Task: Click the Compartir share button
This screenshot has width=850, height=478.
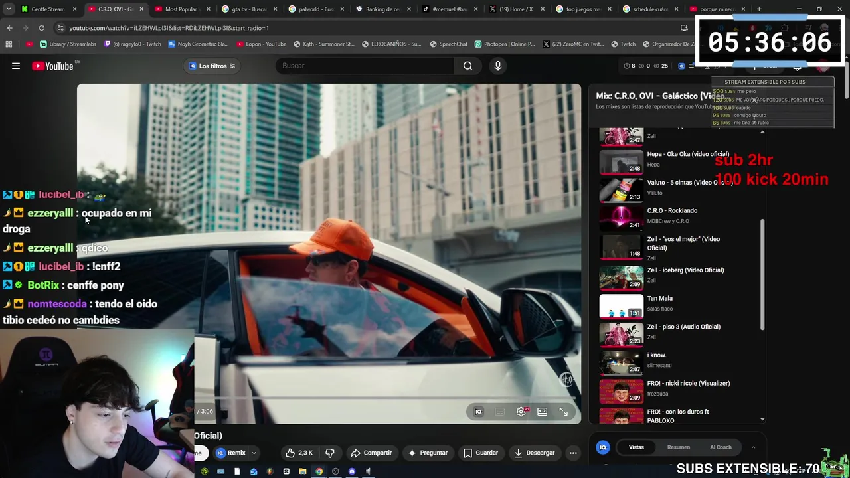Action: tap(371, 453)
